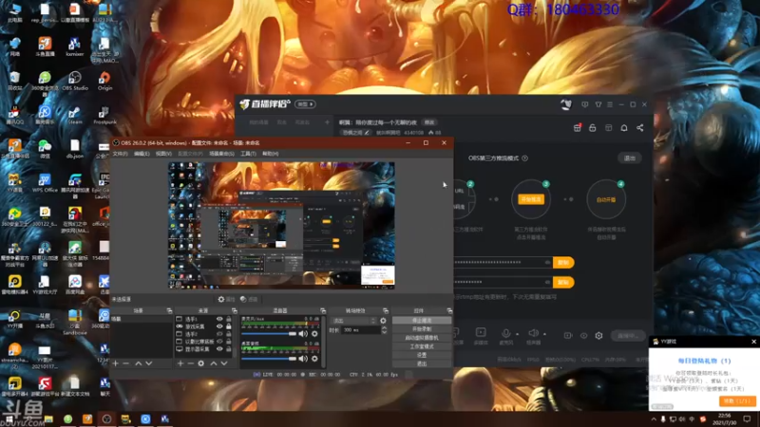Viewport: 760px width, 427px height.
Task: Decrease transition duration with the down arrow
Action: pos(384,332)
